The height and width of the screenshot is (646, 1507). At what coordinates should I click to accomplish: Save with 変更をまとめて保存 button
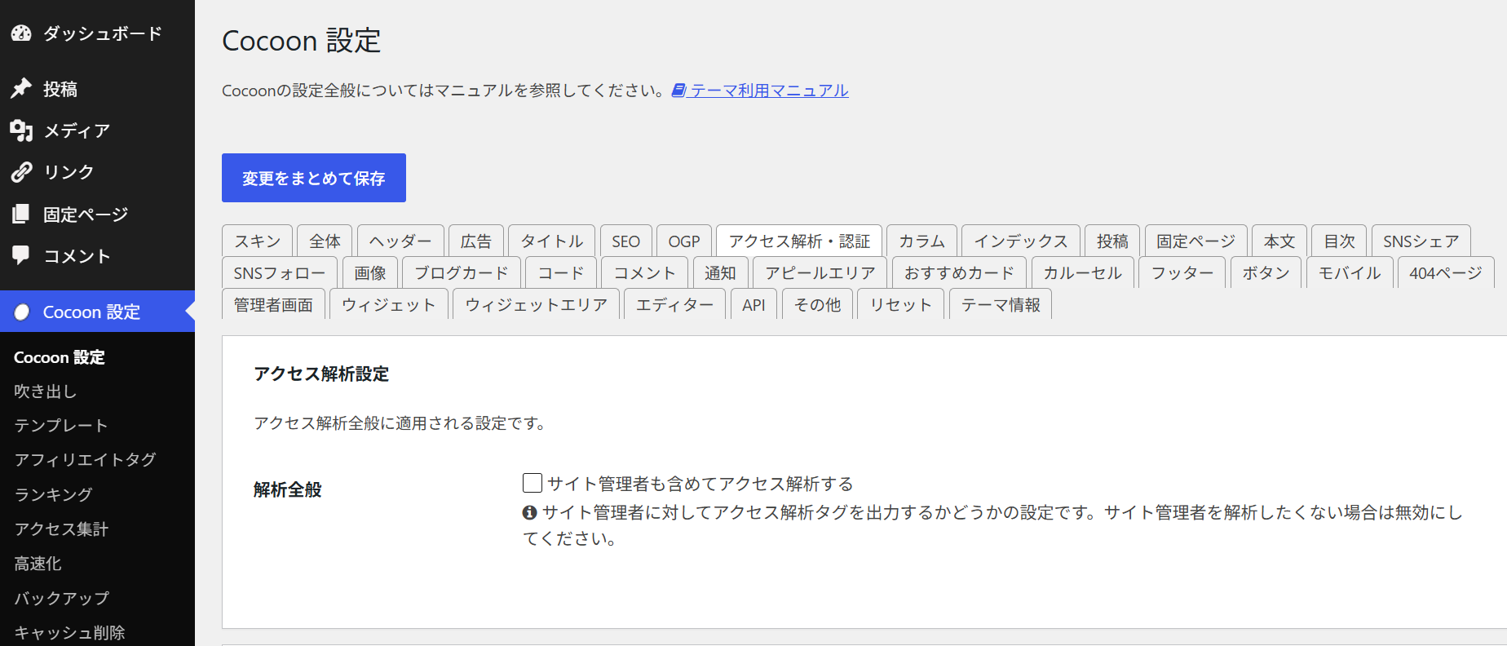314,178
